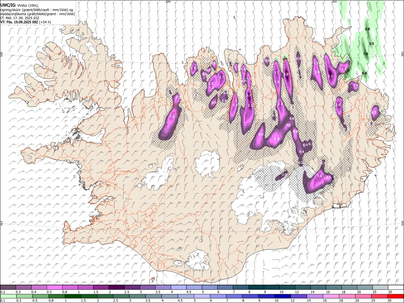
Task: Click the 15W longitude label at top
Action: [334, 2]
